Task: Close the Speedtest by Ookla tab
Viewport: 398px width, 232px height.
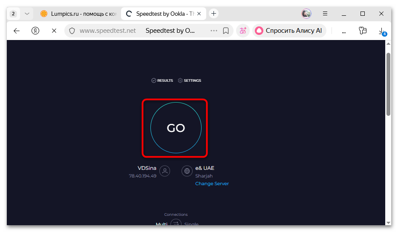Action: pyautogui.click(x=199, y=14)
